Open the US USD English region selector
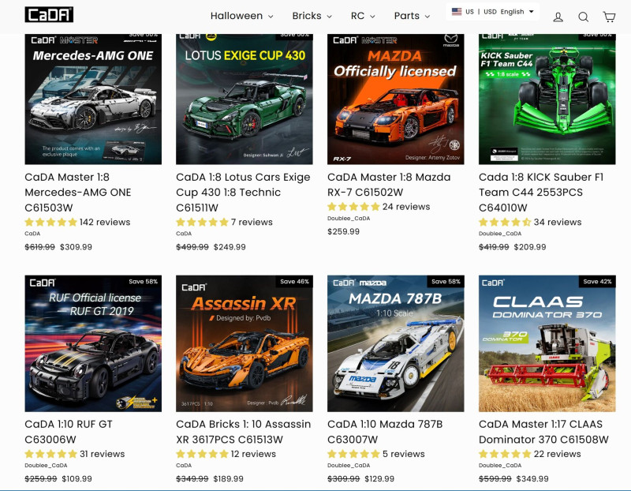This screenshot has height=491, width=631. 493,12
